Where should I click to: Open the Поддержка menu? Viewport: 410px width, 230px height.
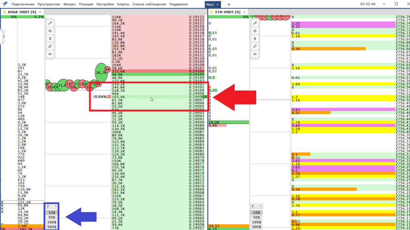pos(178,4)
